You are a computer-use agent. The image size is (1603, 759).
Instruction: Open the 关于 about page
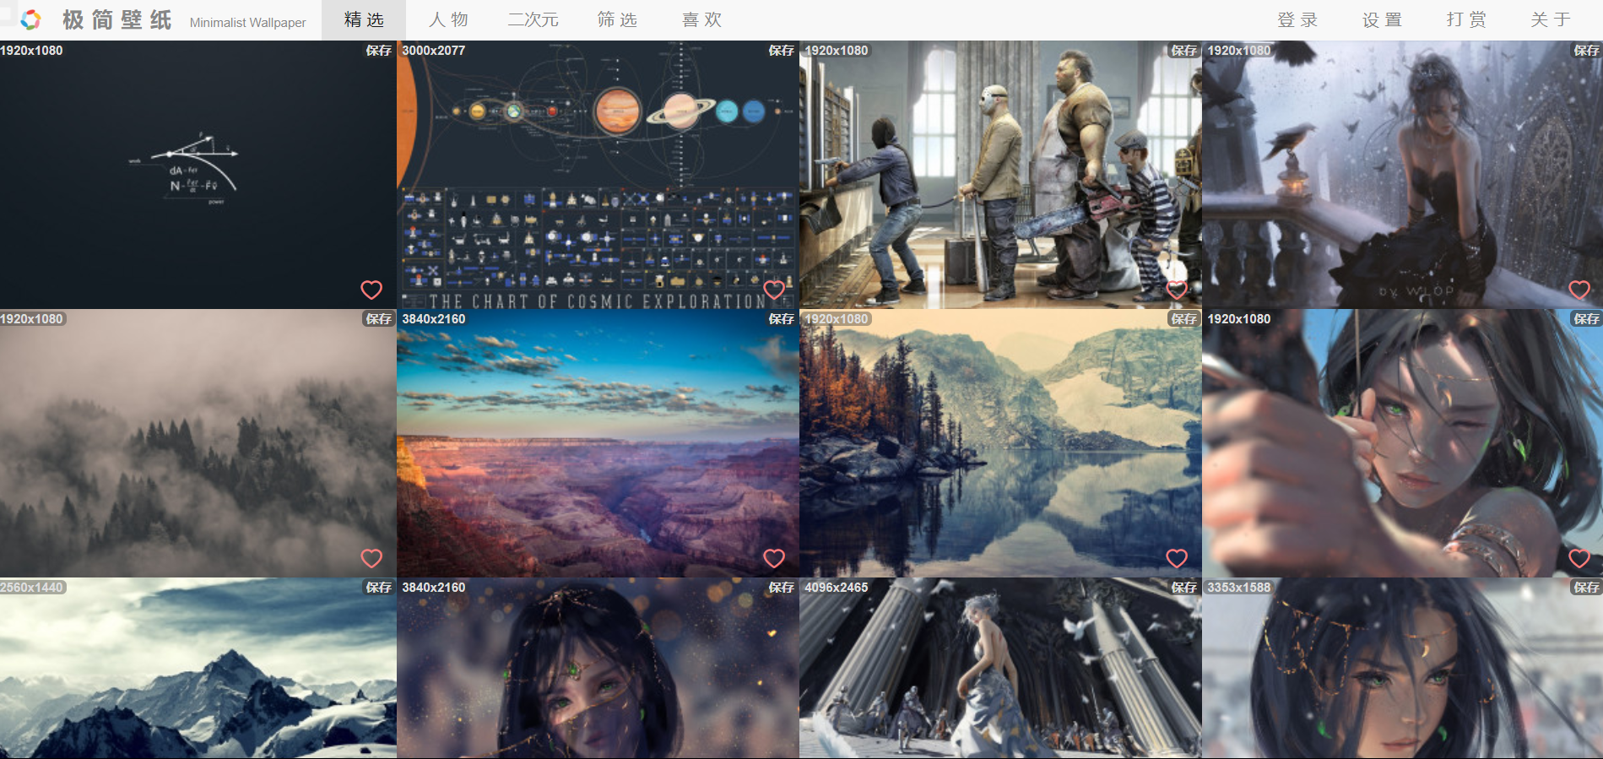tap(1551, 19)
